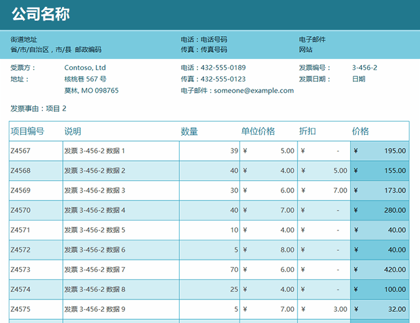Select the quantity 70 in row Z4573

234,270
